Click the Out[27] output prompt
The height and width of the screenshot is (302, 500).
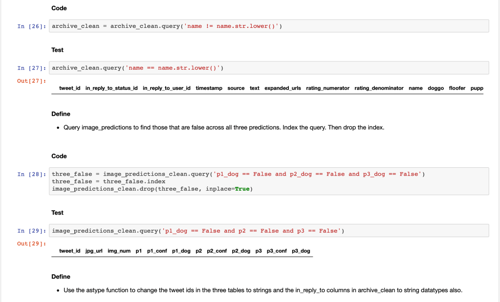32,81
